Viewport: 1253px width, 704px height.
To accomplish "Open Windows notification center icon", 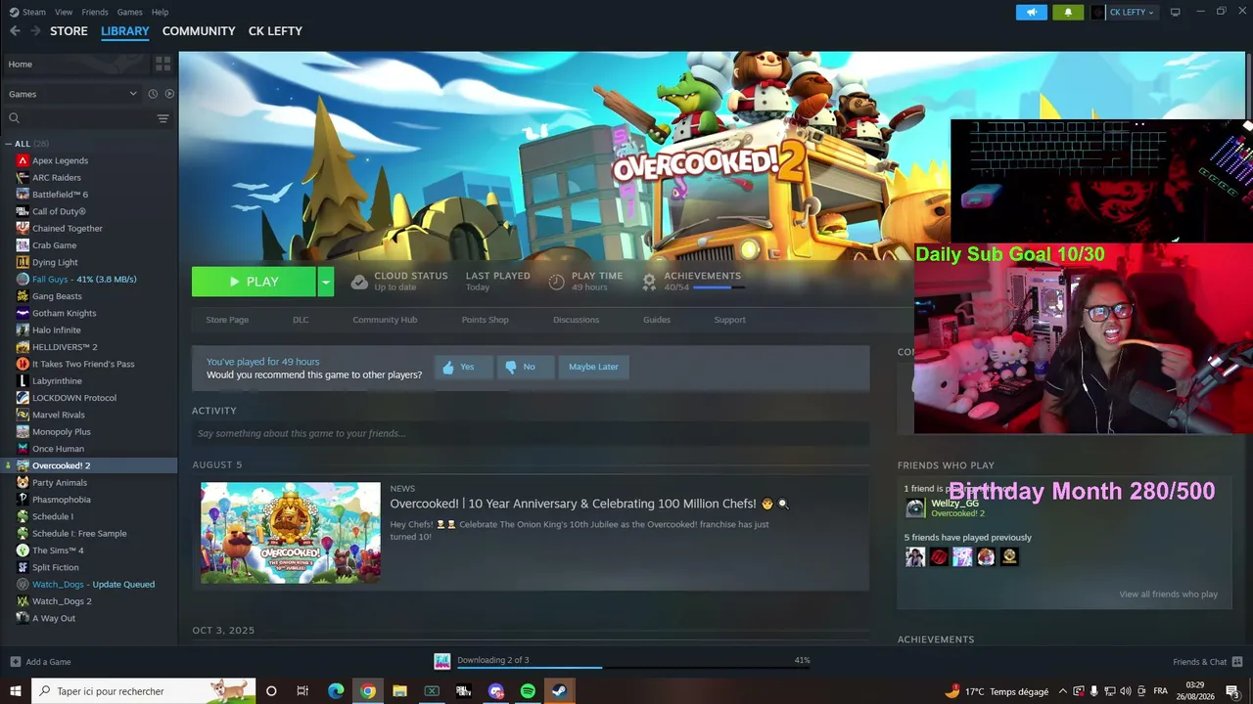I will (x=1232, y=691).
